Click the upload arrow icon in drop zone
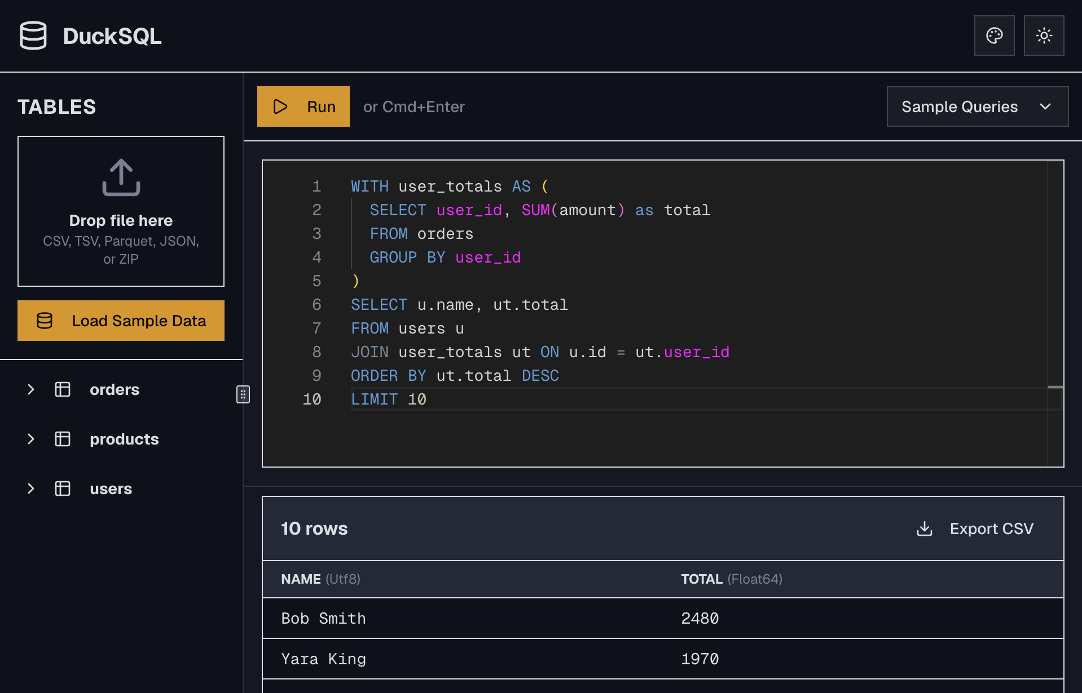Screen dimensions: 1082x693 [x=121, y=177]
